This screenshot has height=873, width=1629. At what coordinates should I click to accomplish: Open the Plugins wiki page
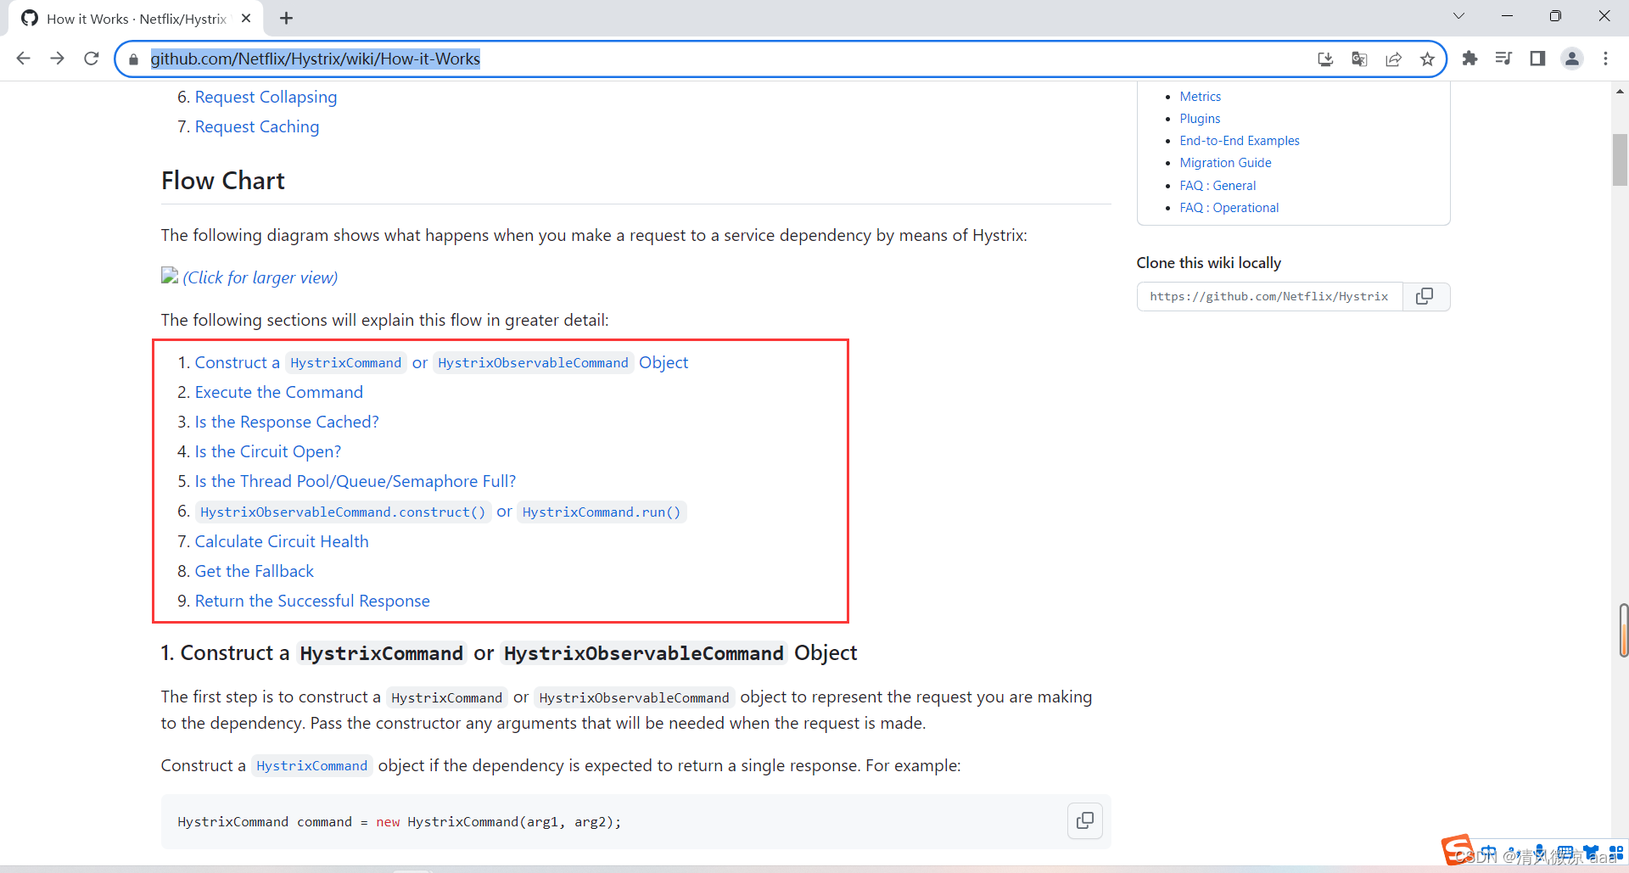pos(1200,119)
